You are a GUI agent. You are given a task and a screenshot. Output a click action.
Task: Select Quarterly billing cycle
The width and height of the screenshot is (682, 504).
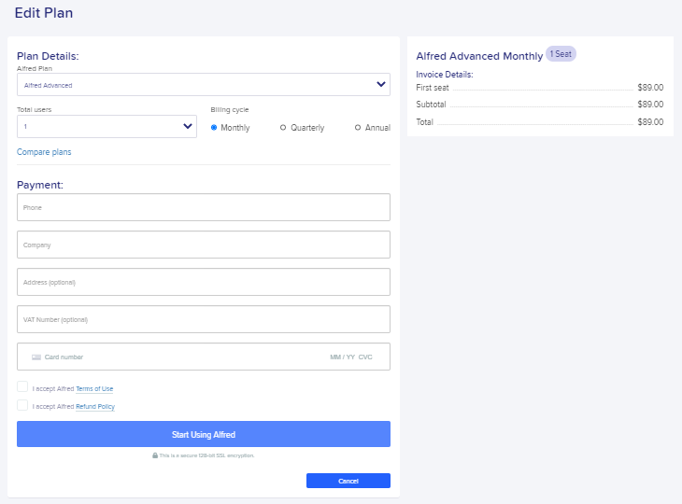point(283,127)
